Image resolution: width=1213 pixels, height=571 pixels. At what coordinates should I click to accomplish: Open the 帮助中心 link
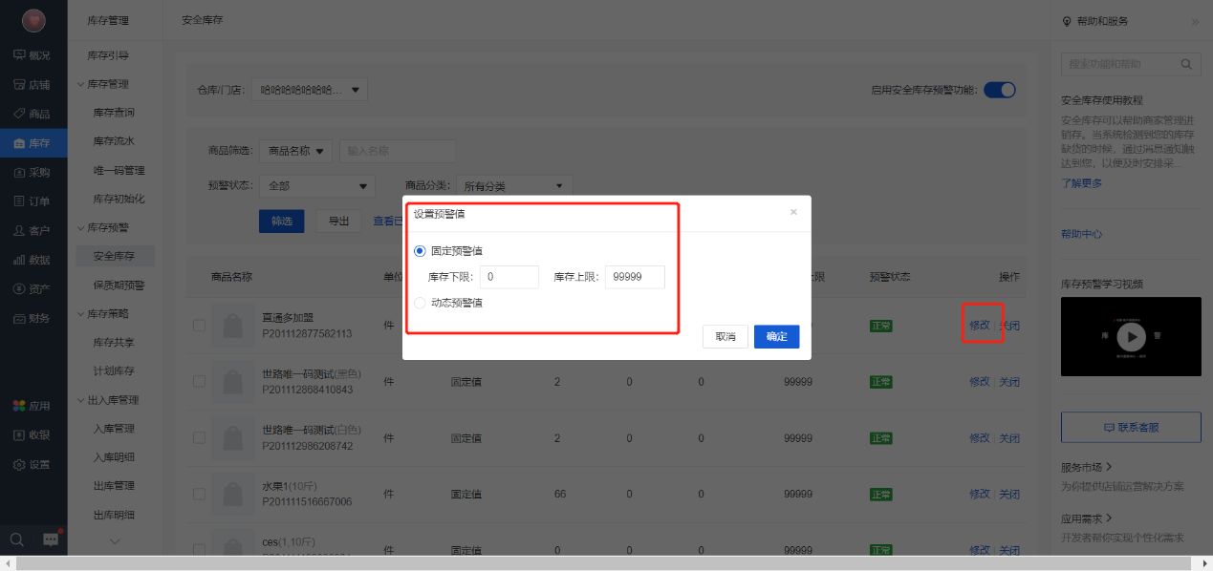(1082, 234)
